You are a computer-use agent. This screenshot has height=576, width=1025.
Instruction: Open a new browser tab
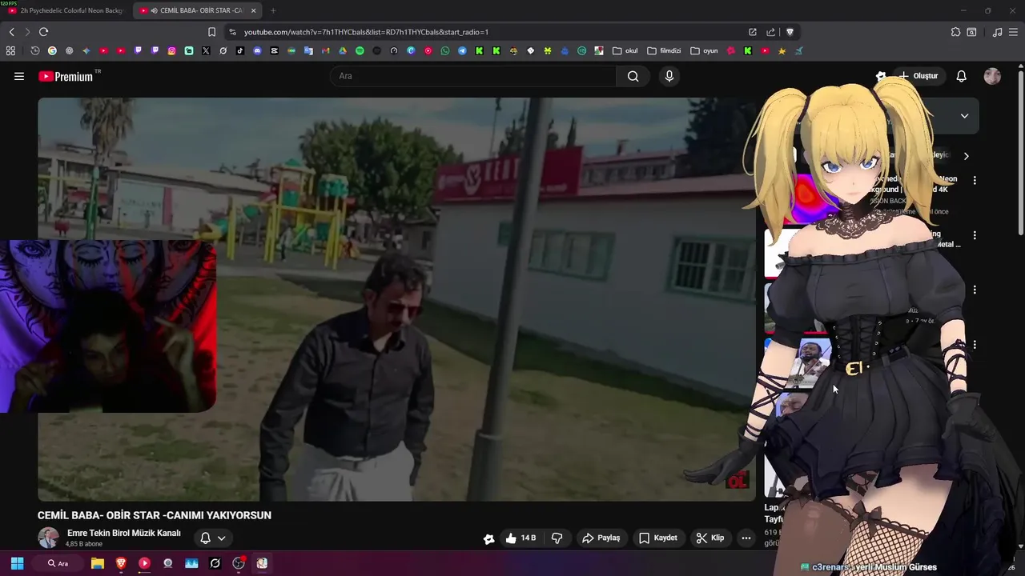click(273, 10)
